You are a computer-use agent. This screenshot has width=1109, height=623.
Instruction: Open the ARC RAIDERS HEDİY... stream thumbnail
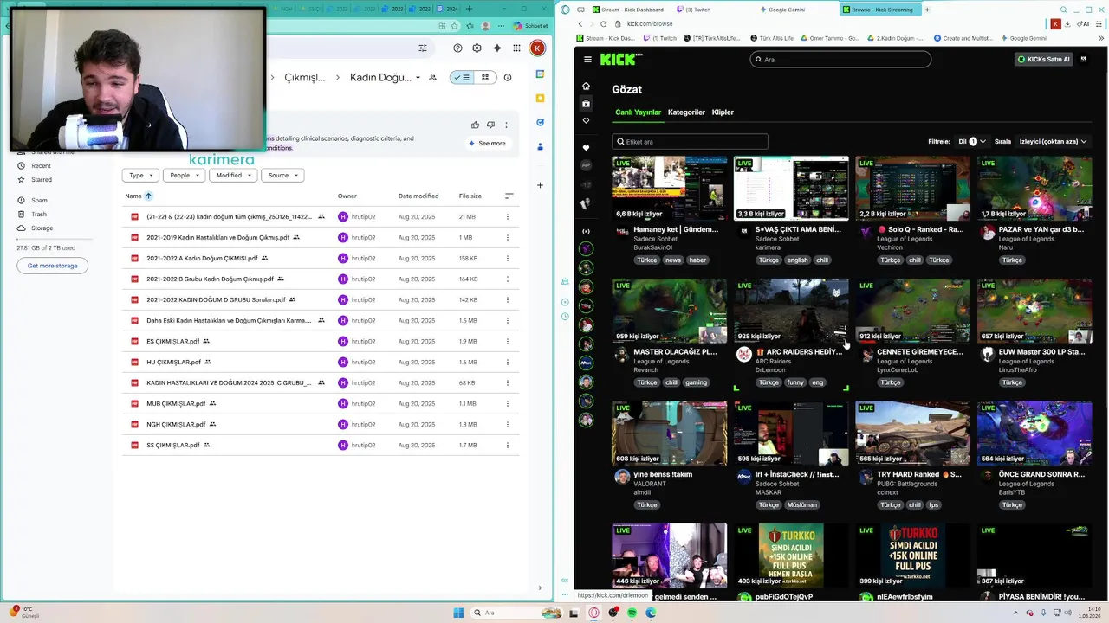(791, 311)
